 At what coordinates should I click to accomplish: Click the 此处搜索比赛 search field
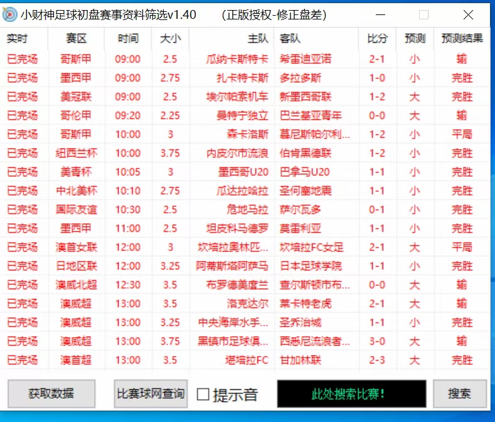(352, 394)
